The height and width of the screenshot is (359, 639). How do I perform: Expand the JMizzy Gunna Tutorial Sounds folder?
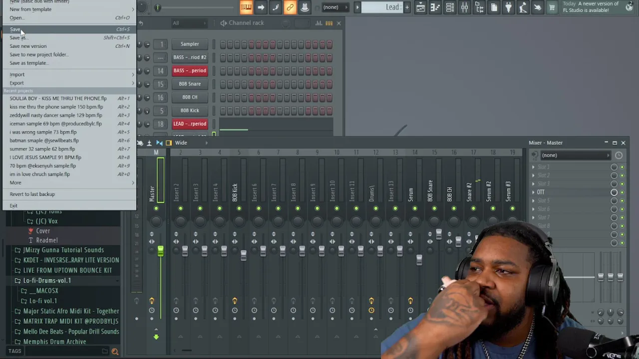[63, 250]
